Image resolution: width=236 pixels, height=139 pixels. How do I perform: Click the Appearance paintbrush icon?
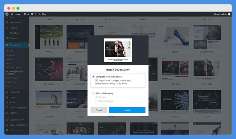tap(7, 45)
